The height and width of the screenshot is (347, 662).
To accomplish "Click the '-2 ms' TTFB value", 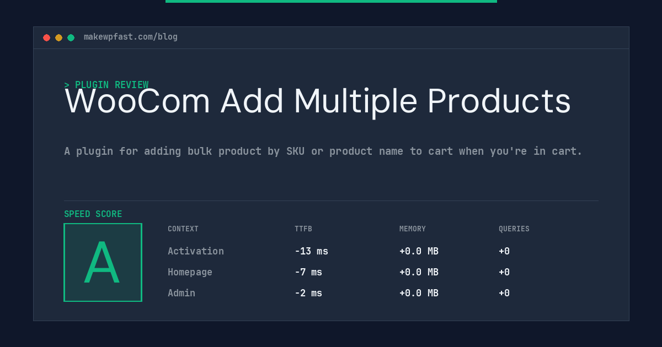I will coord(308,293).
